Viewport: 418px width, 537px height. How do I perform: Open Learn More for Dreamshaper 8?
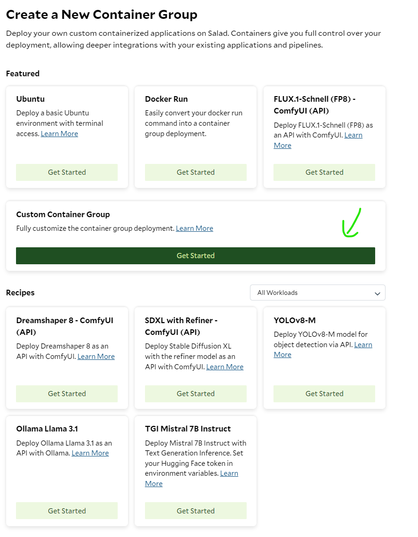96,356
